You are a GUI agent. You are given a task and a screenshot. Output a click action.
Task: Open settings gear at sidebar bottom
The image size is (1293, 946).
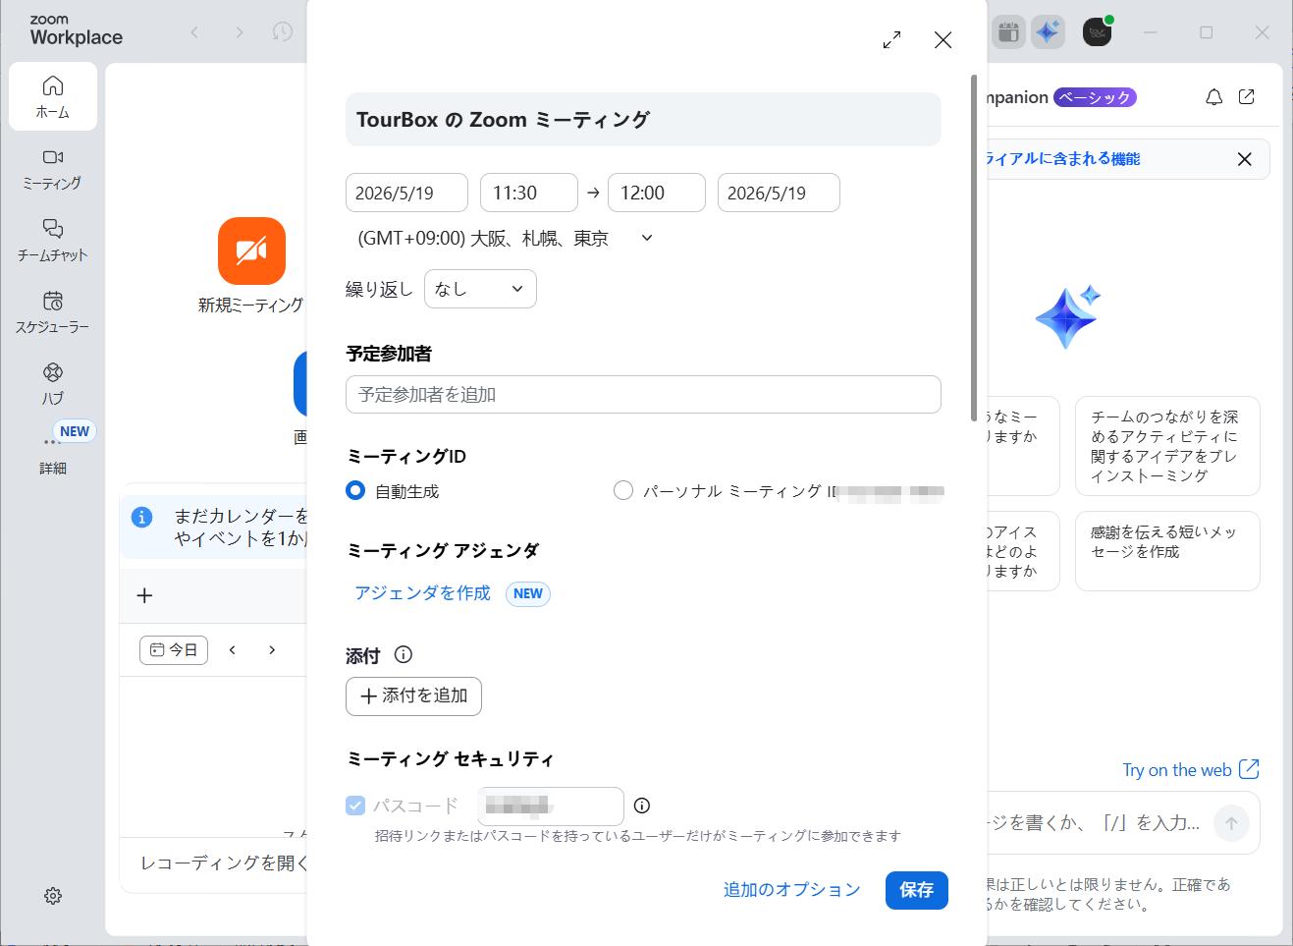click(x=53, y=896)
